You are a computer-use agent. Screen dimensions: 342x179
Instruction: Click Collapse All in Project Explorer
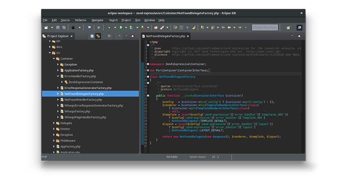92,36
